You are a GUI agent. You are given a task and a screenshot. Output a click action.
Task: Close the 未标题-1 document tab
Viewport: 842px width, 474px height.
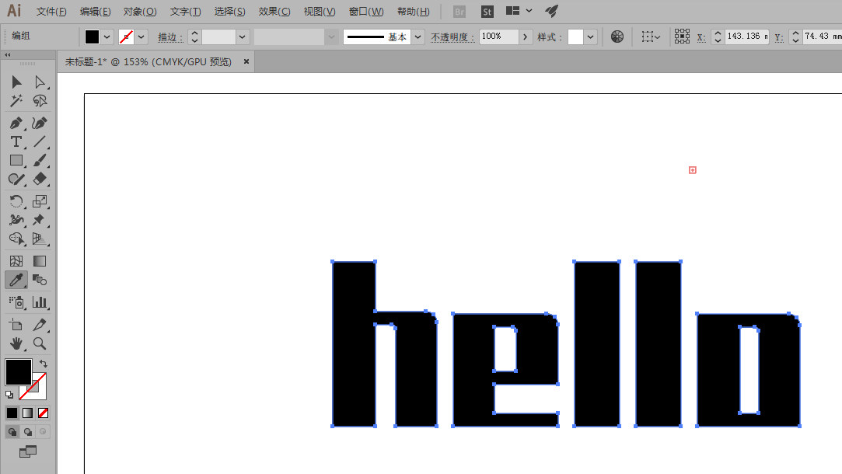246,61
